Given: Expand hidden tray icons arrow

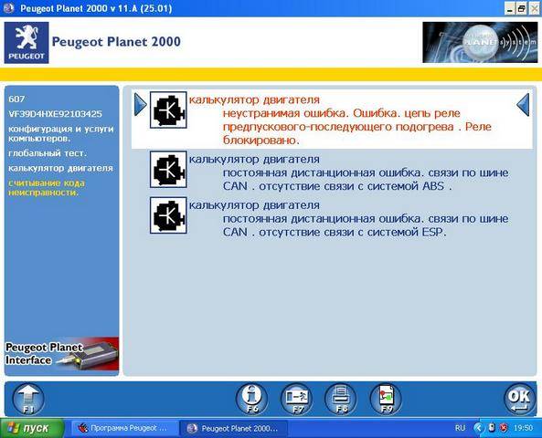Looking at the screenshot, I should point(478,428).
